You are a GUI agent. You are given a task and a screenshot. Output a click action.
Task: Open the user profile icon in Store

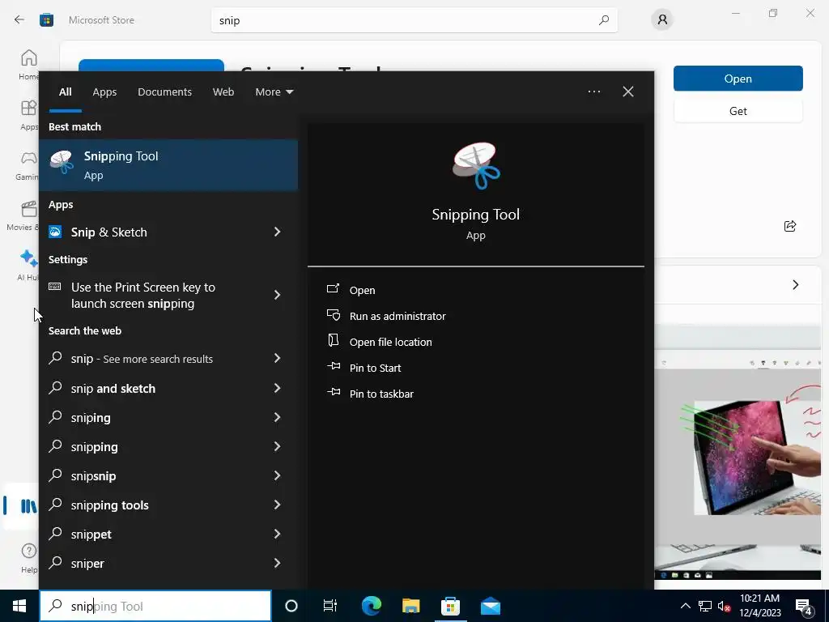pos(662,20)
